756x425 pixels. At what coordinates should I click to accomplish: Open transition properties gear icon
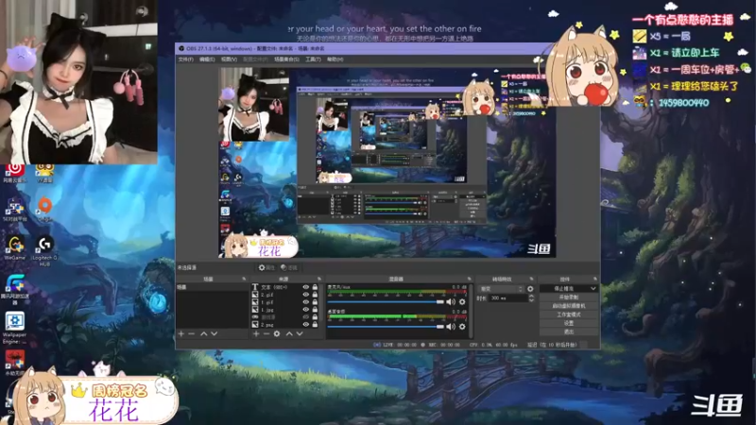click(x=530, y=289)
